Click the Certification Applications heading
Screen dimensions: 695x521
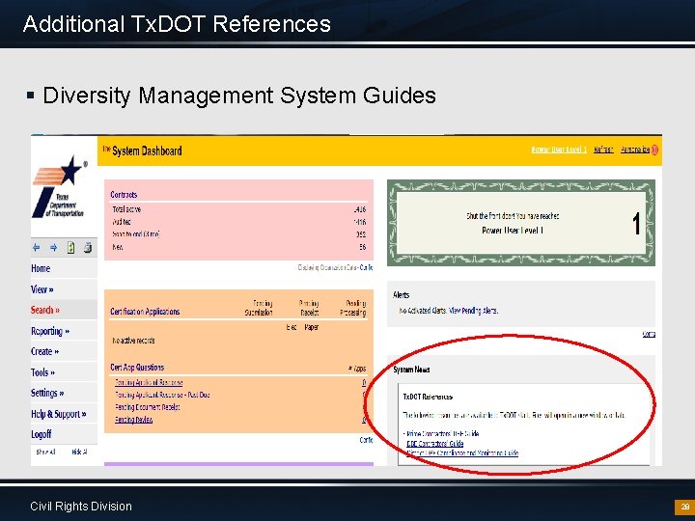click(x=145, y=312)
